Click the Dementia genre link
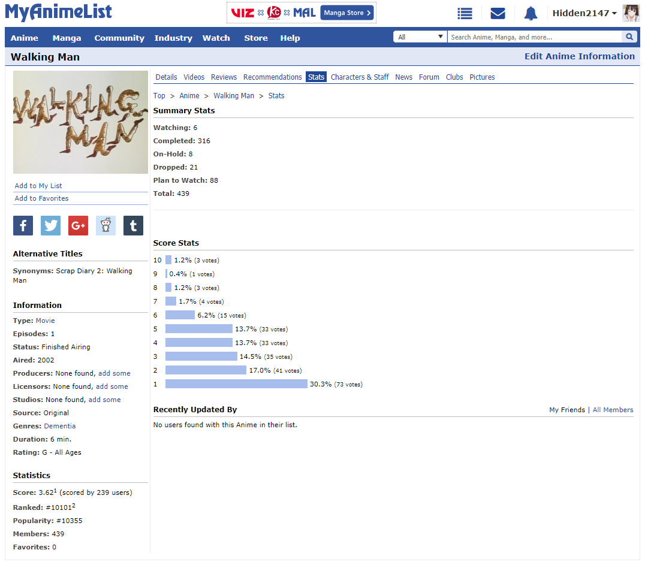Viewport: 648px width, 565px height. [x=59, y=426]
